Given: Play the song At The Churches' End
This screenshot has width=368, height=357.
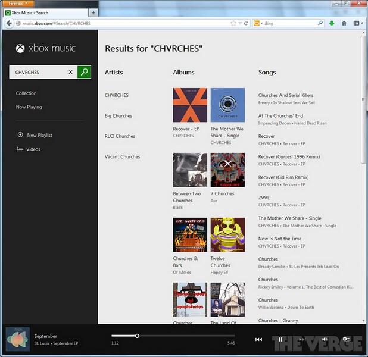Looking at the screenshot, I should click(280, 116).
